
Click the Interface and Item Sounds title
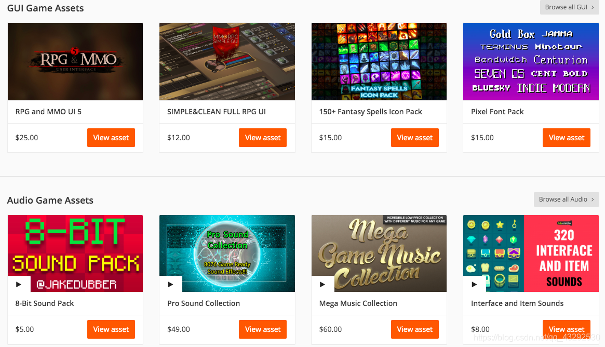[x=517, y=303]
